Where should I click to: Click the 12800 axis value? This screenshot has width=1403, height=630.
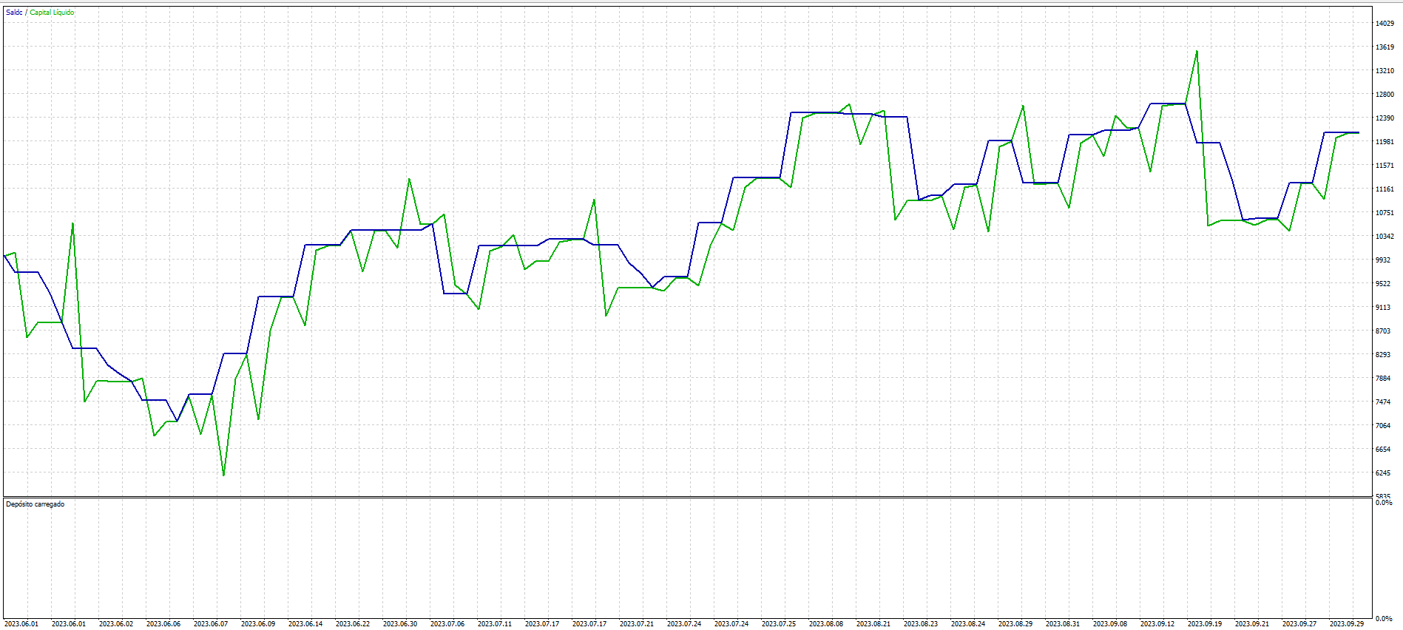pos(1385,95)
